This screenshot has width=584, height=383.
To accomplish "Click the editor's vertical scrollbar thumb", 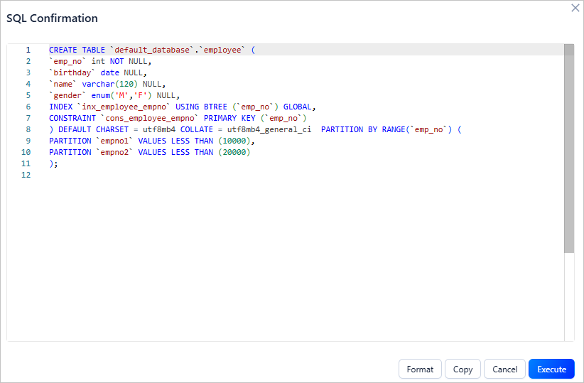I will 568,149.
